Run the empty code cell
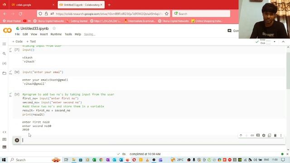 pyautogui.click(x=17, y=140)
